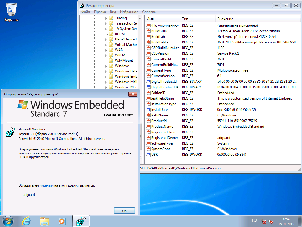Select the IeakHelpString value name
Screen dimensions: 302x227
[163, 98]
